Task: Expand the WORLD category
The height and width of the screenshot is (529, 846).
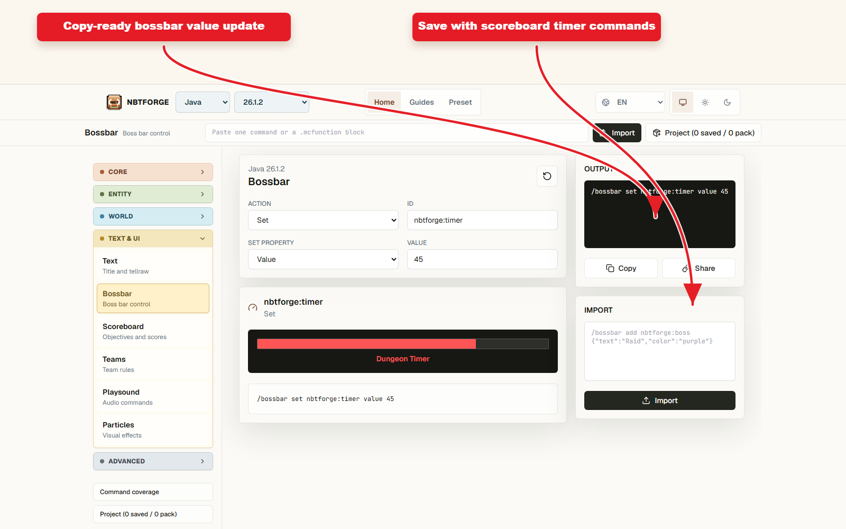Action: pyautogui.click(x=153, y=216)
